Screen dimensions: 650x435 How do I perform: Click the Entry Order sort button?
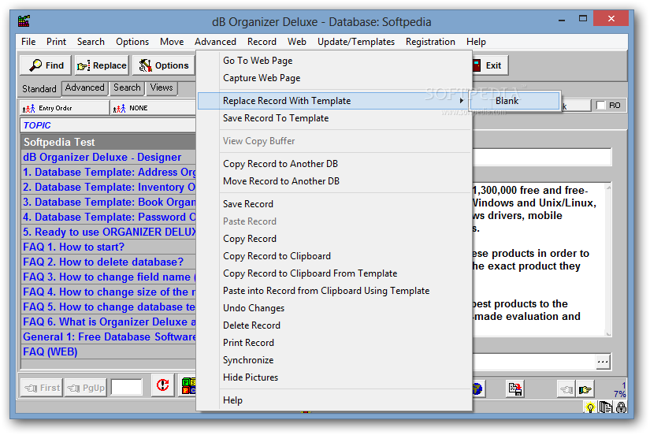click(x=65, y=108)
